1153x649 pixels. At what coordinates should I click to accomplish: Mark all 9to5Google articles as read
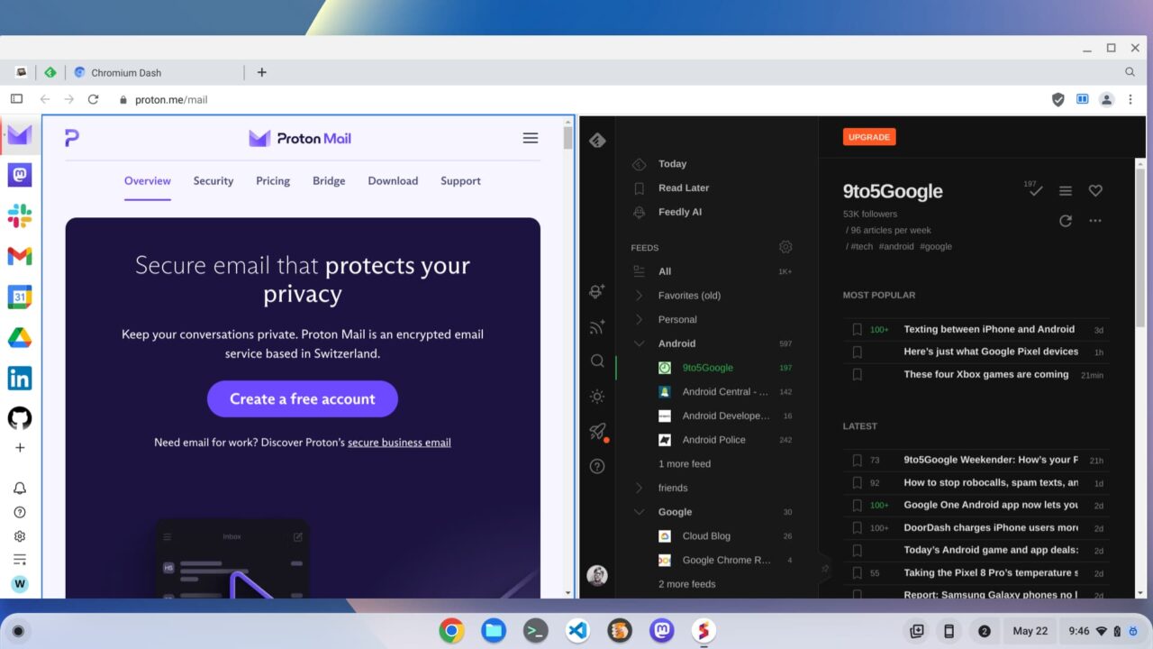click(x=1034, y=189)
